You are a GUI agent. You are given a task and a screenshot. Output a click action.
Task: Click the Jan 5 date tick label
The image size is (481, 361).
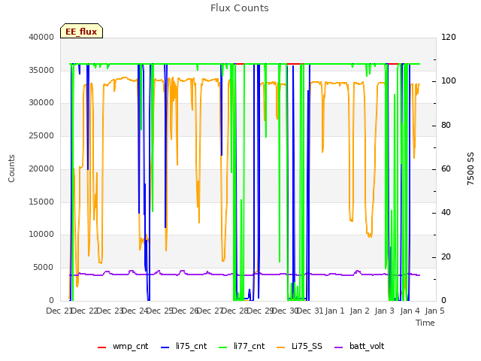click(x=434, y=311)
